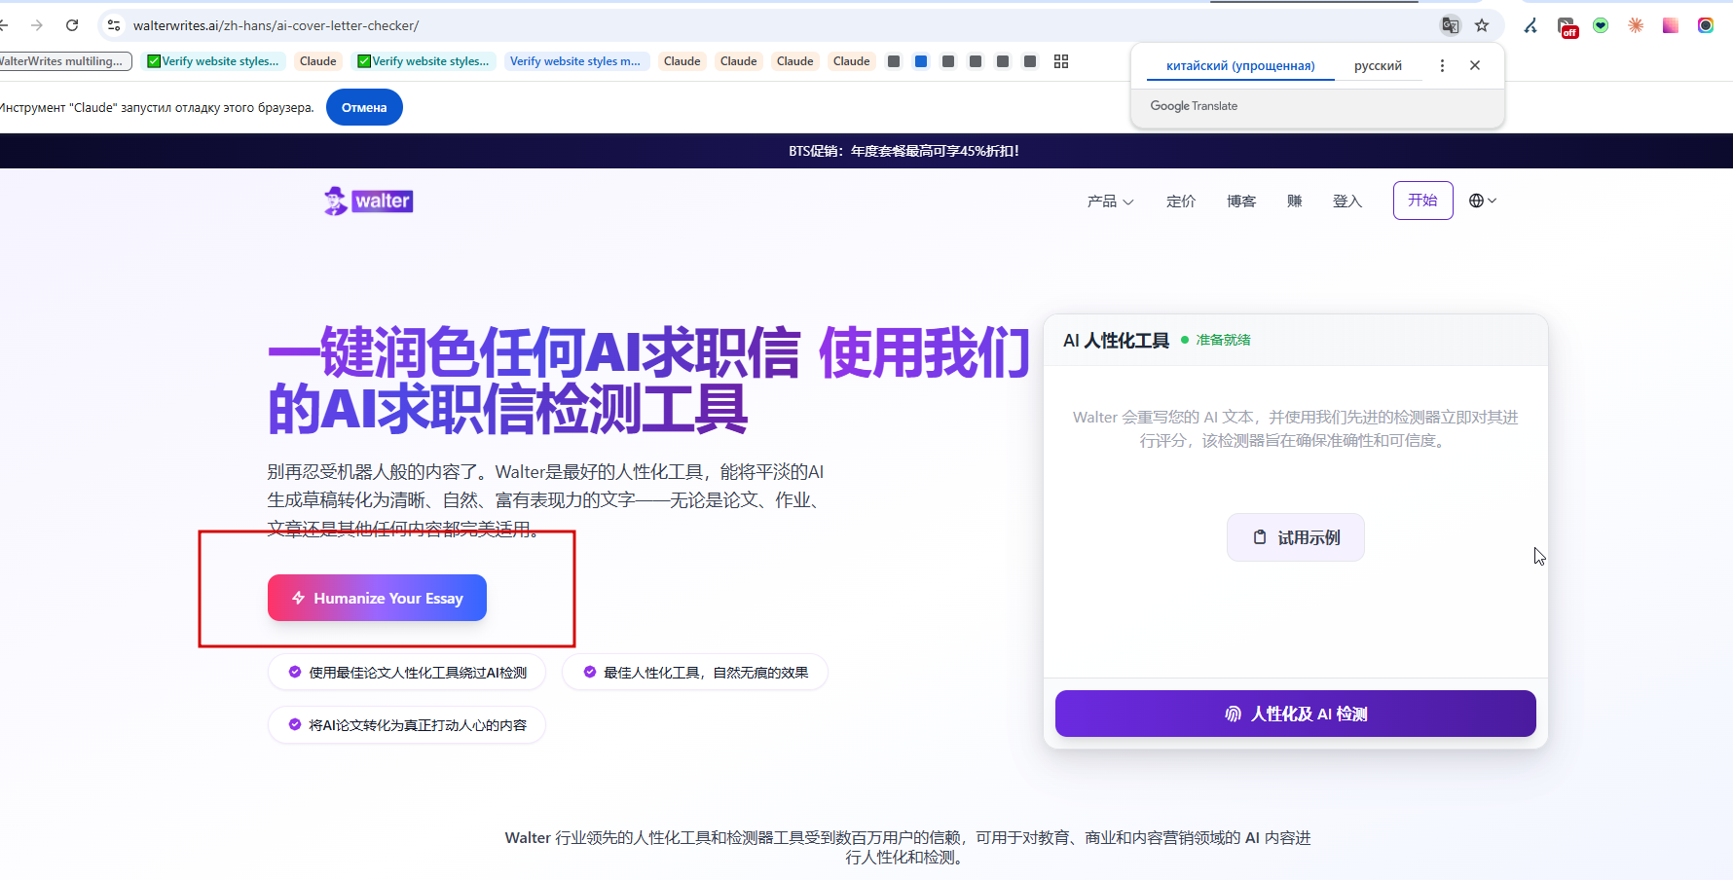The image size is (1733, 880).
Task: Click the 人性化及 AI 检测 button
Action: pyautogui.click(x=1295, y=714)
